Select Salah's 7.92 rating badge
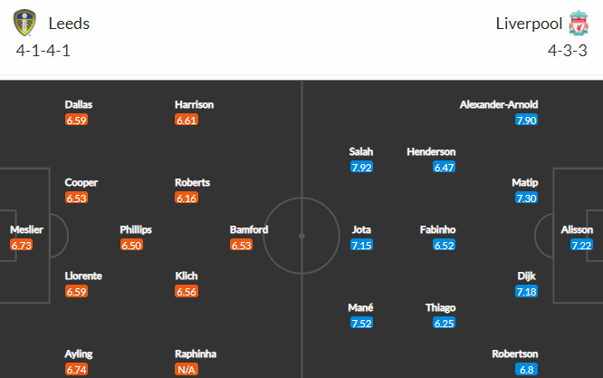The image size is (603, 378). coord(361,168)
